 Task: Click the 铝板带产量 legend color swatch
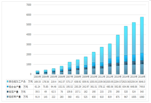[x=8, y=97]
